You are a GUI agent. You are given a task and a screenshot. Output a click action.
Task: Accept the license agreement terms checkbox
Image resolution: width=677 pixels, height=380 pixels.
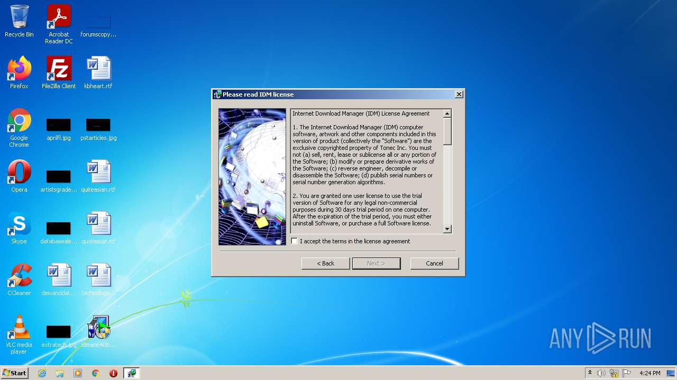click(295, 241)
